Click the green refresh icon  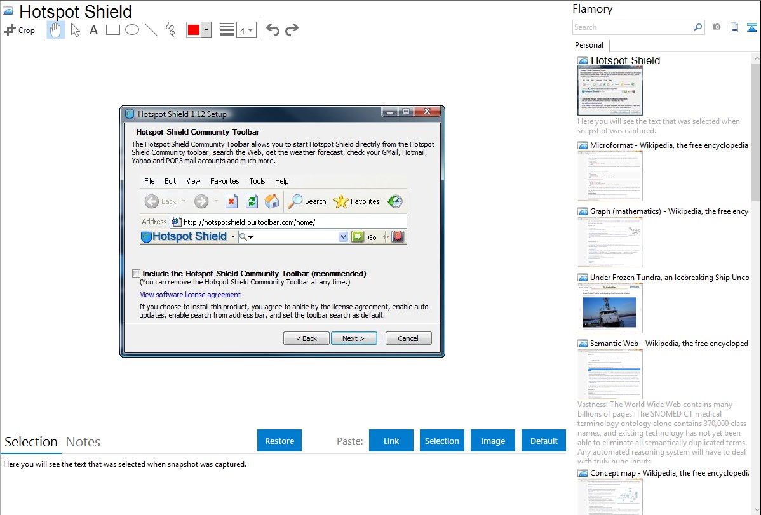pos(252,201)
